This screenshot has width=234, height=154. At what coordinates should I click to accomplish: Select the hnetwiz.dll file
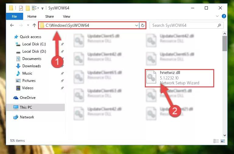(180, 78)
